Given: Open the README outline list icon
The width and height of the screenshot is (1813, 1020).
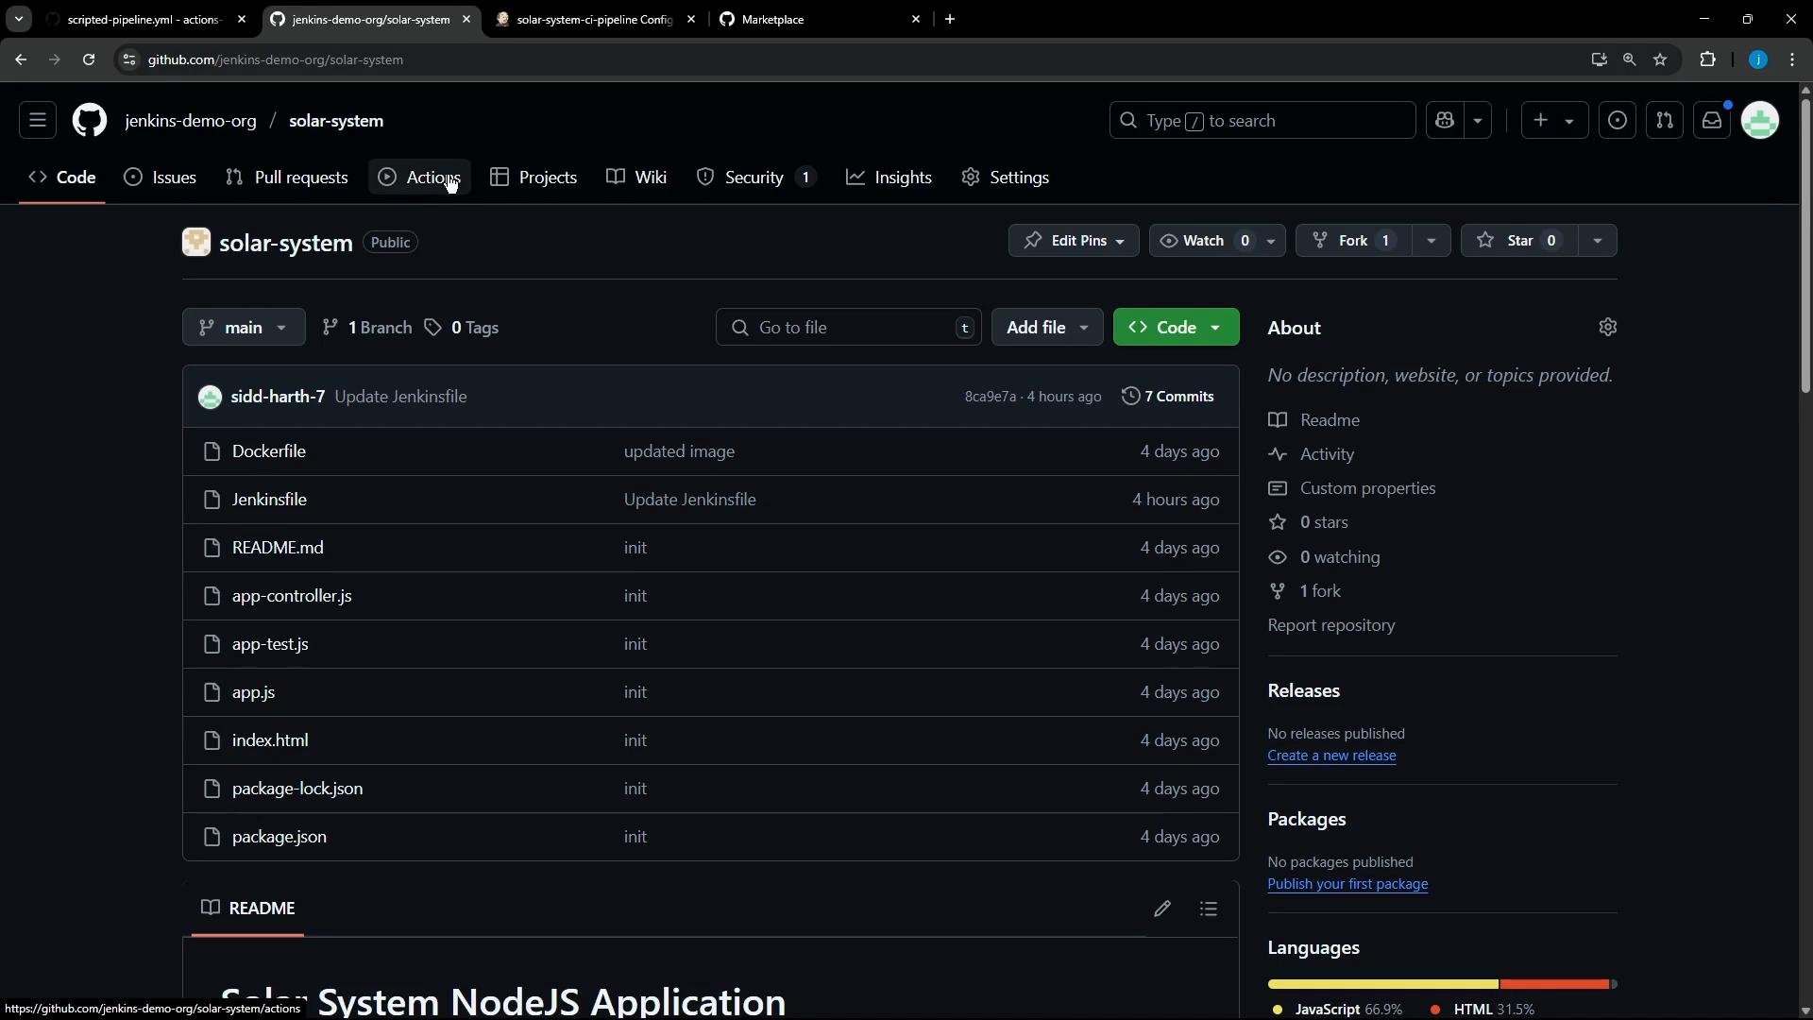Looking at the screenshot, I should [1209, 909].
